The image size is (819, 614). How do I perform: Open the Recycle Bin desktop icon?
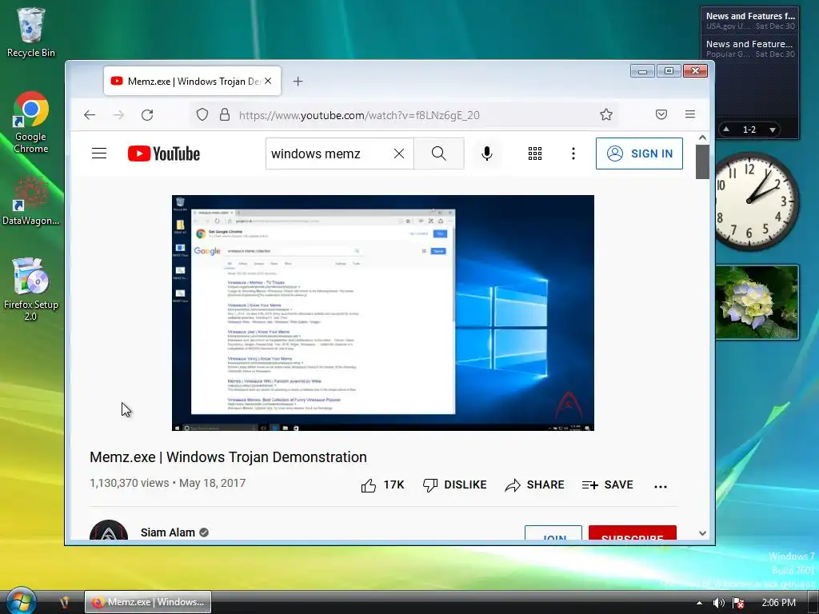(x=31, y=32)
